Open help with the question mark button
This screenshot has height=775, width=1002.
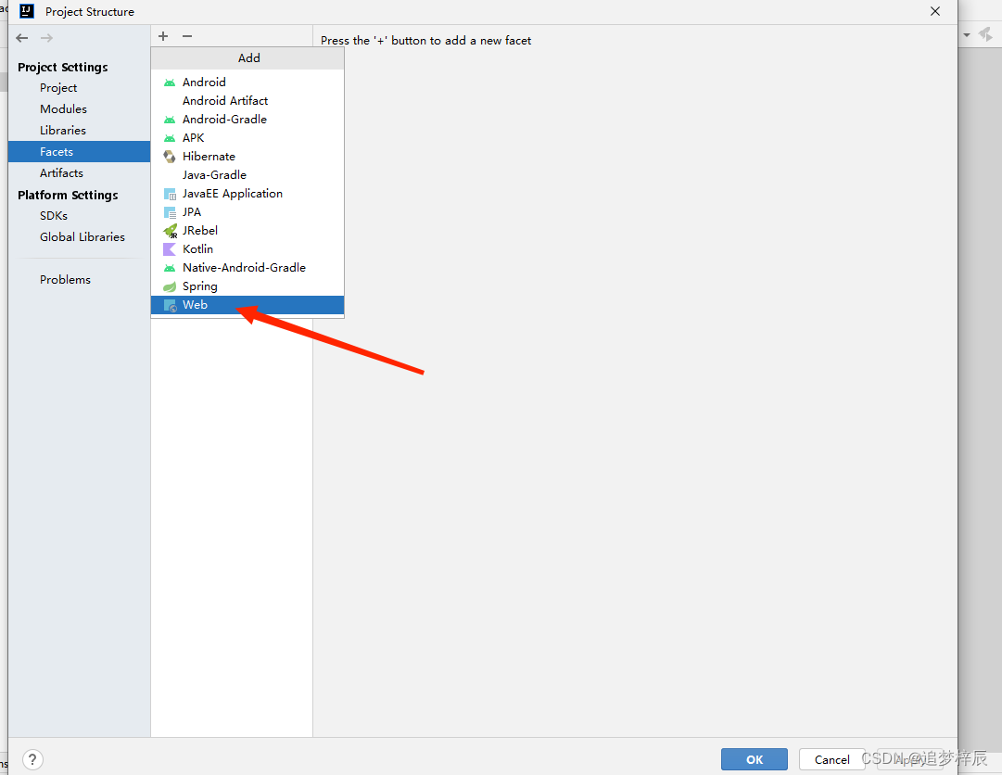tap(32, 759)
